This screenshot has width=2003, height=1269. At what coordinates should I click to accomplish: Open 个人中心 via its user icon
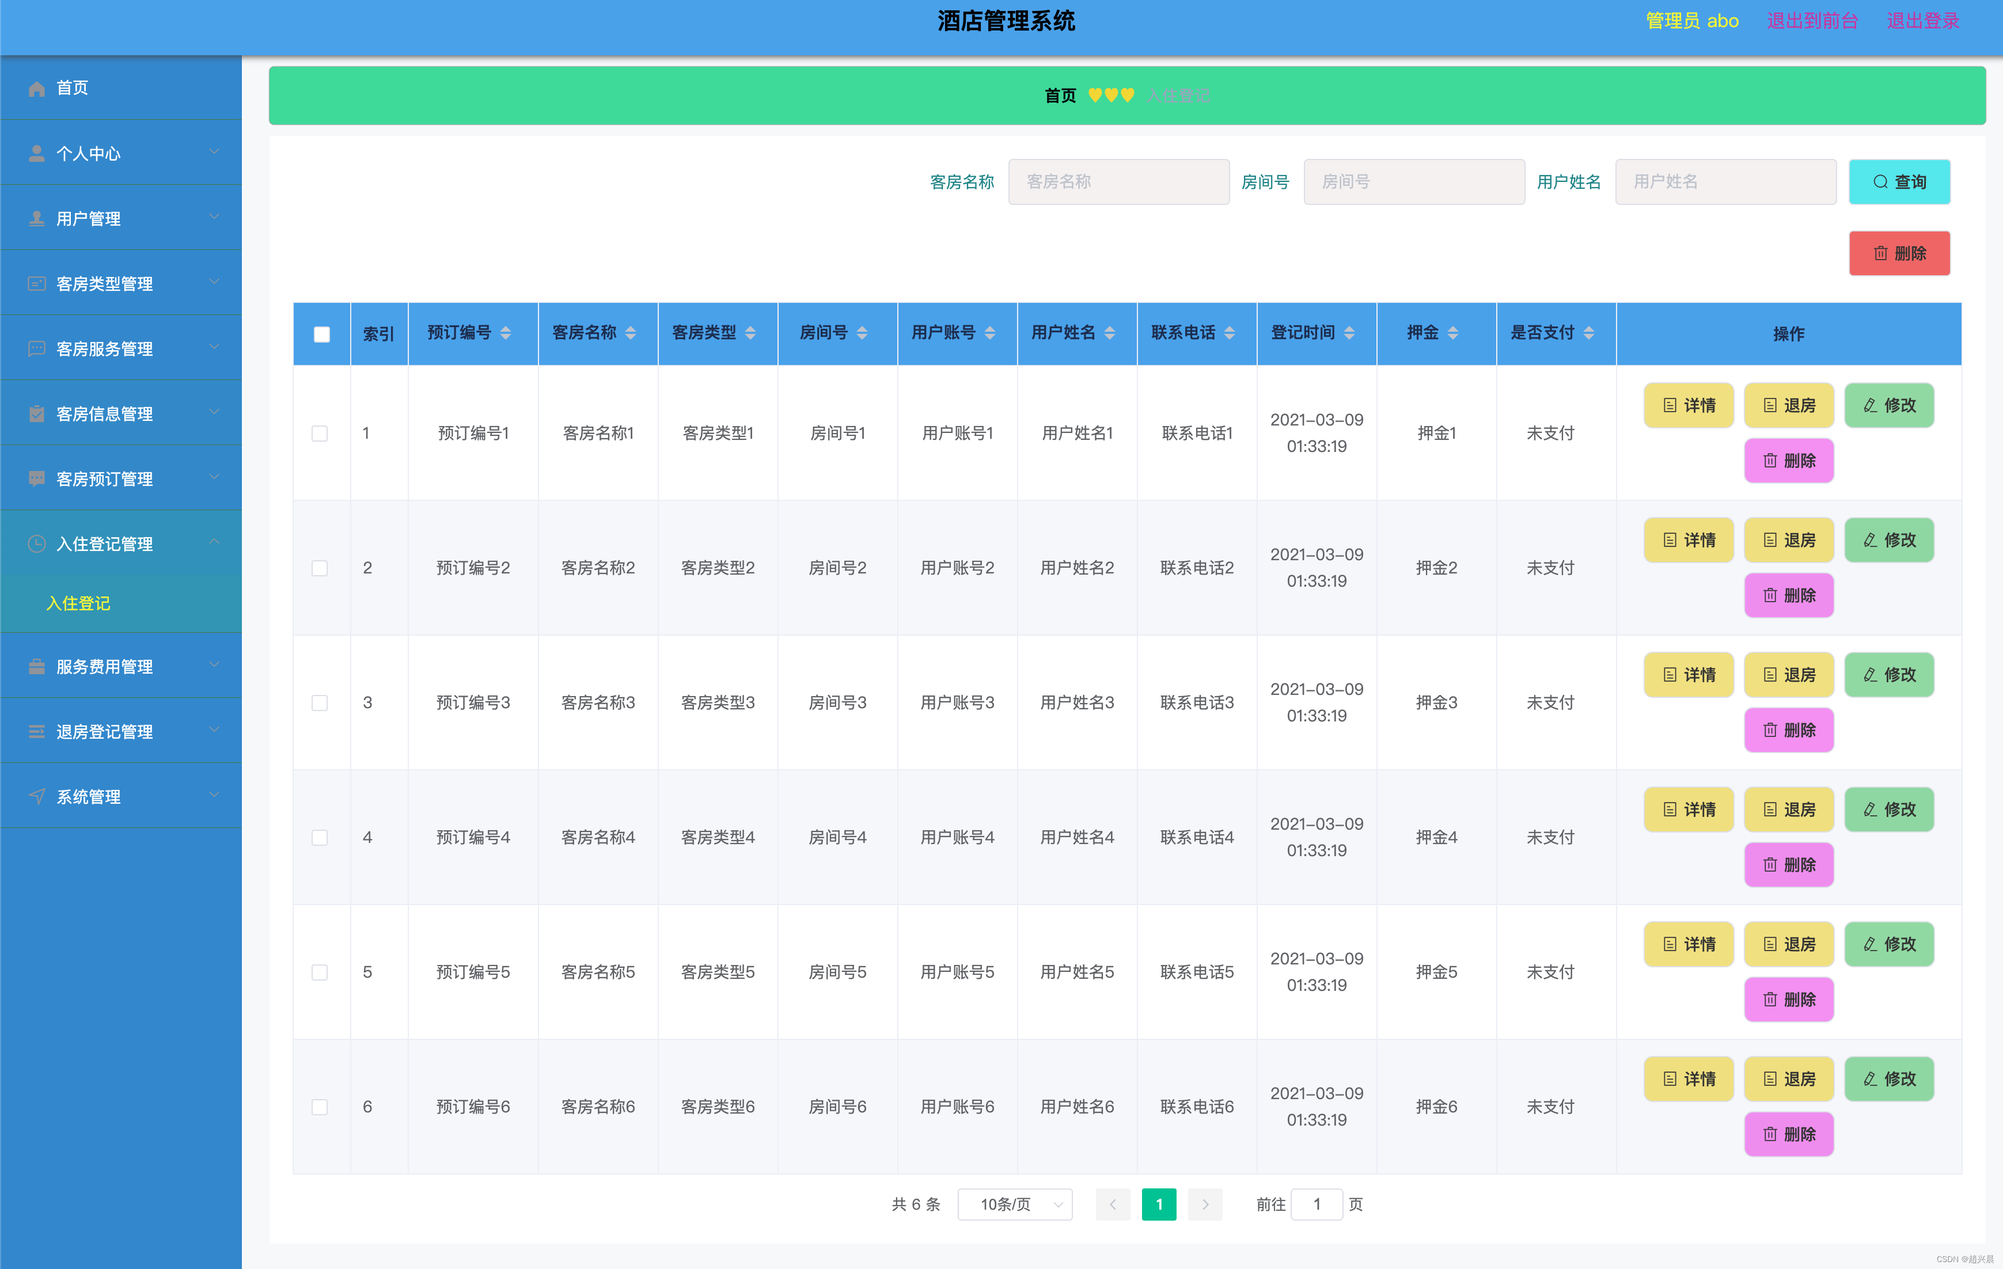point(37,152)
